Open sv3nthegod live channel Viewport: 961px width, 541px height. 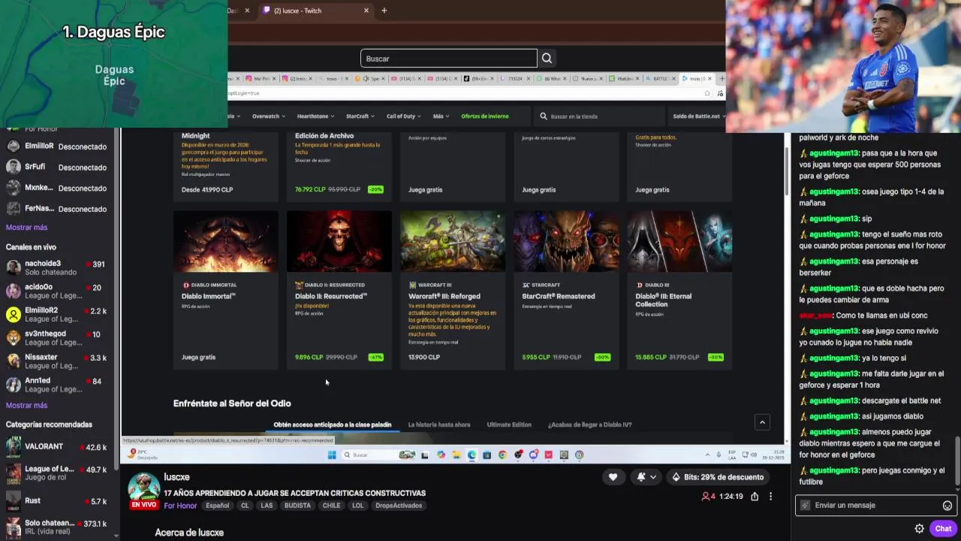click(x=59, y=338)
